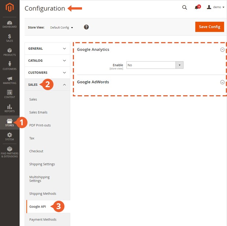Select the Shipping Settings item
This screenshot has height=226, width=227.
point(42,164)
